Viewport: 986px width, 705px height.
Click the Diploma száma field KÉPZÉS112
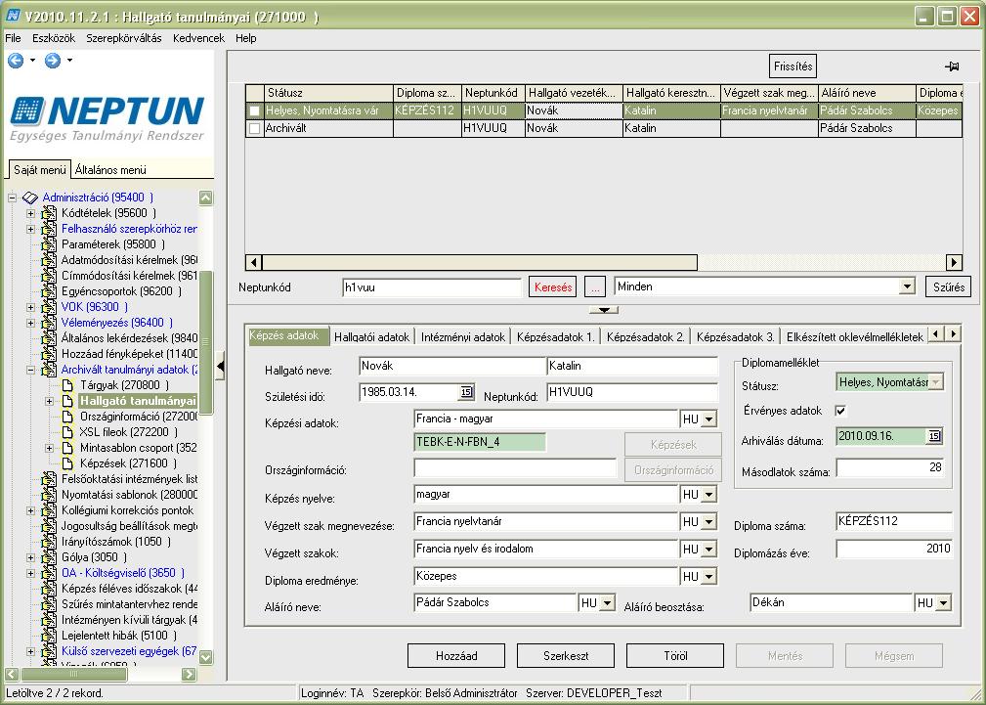click(x=894, y=521)
